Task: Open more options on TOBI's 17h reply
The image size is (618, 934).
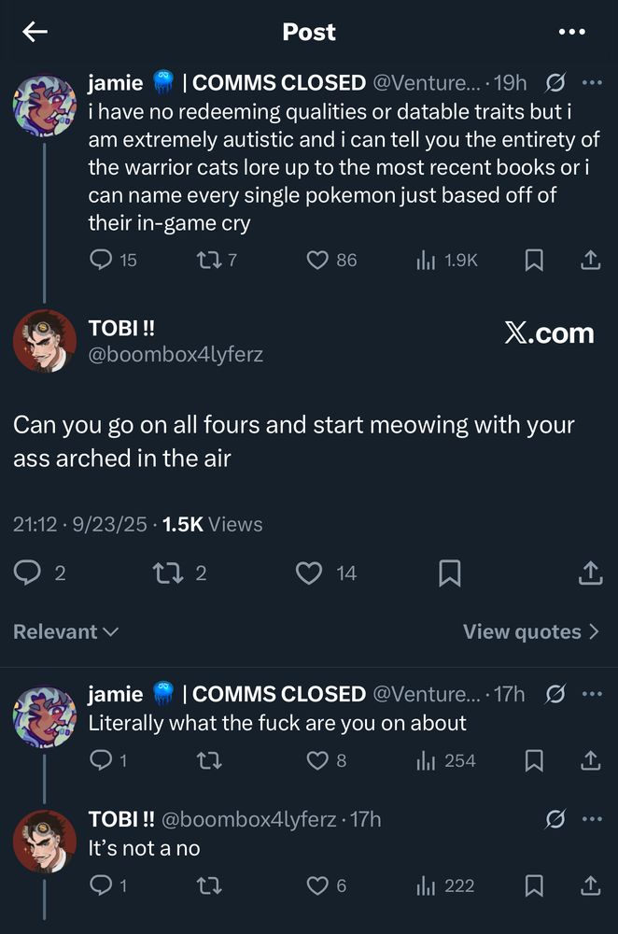Action: tap(591, 819)
